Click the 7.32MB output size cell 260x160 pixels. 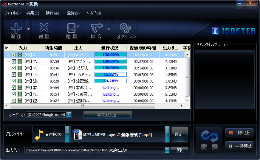171,61
